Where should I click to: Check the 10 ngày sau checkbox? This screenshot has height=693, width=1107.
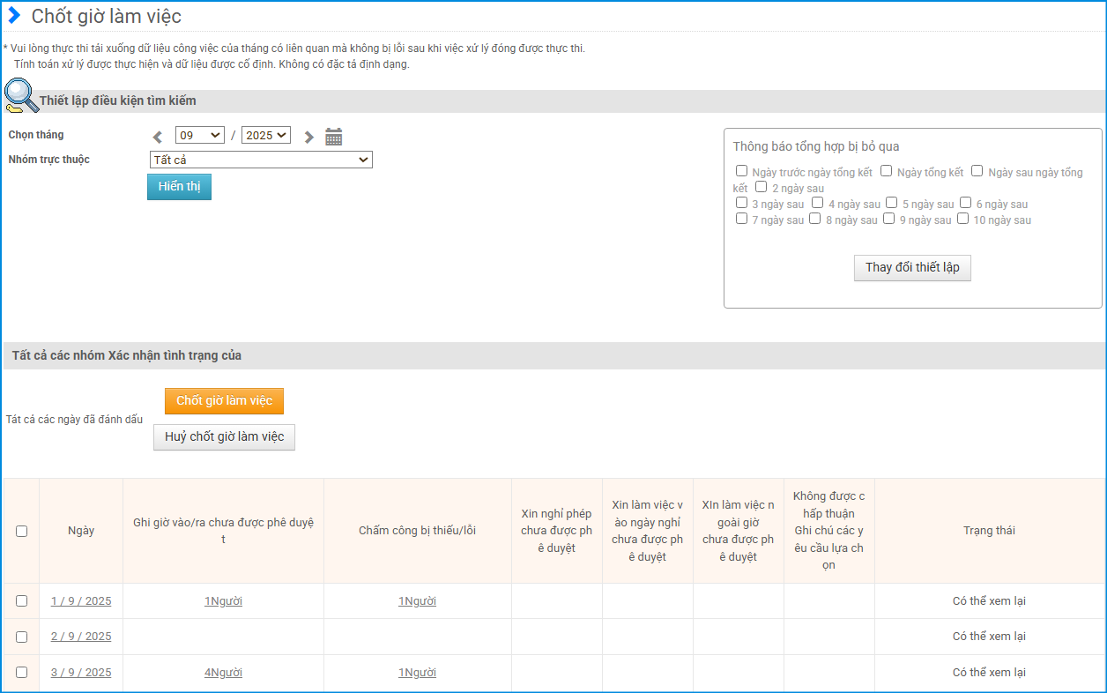[963, 219]
